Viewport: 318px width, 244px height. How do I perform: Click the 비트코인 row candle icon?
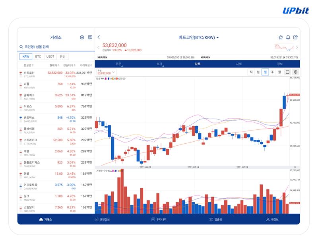(21, 74)
